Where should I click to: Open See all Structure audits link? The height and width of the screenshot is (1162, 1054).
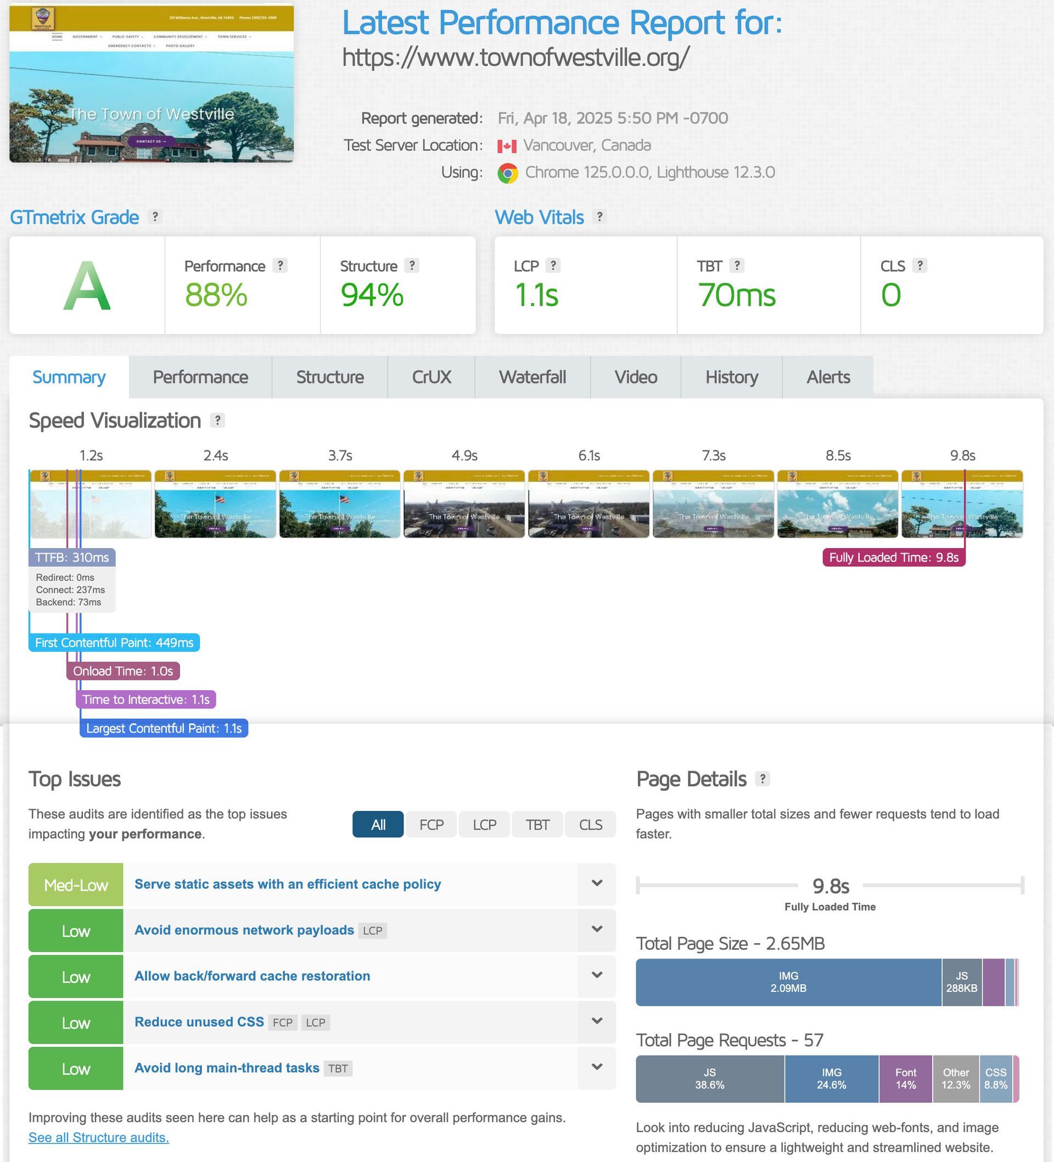click(99, 1137)
